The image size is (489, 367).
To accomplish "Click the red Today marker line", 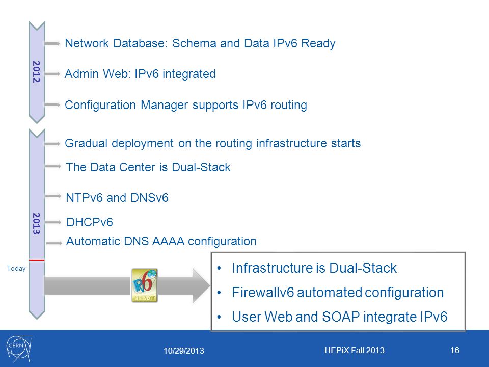I will (37, 260).
